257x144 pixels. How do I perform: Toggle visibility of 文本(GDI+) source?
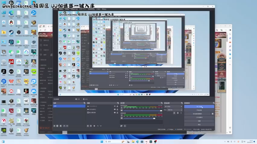point(115,109)
